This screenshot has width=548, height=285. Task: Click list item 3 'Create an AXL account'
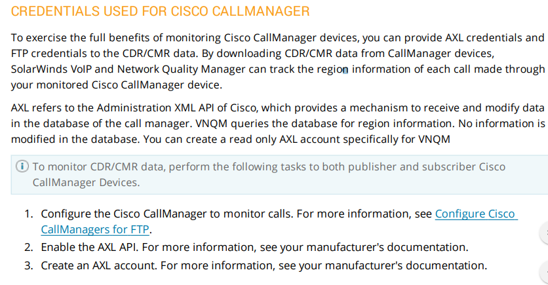(264, 265)
